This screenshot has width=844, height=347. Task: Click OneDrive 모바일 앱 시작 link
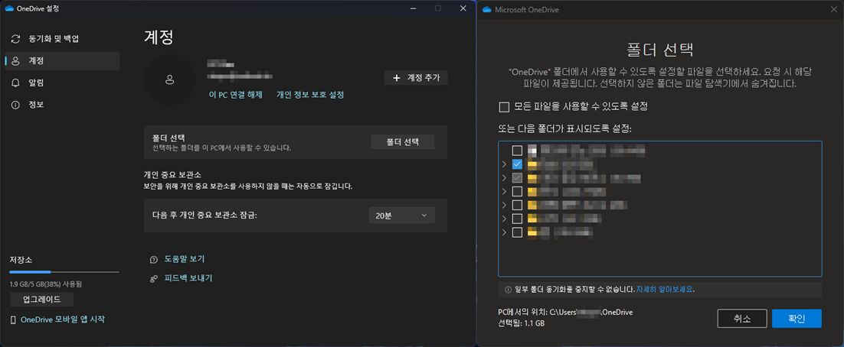(x=63, y=319)
